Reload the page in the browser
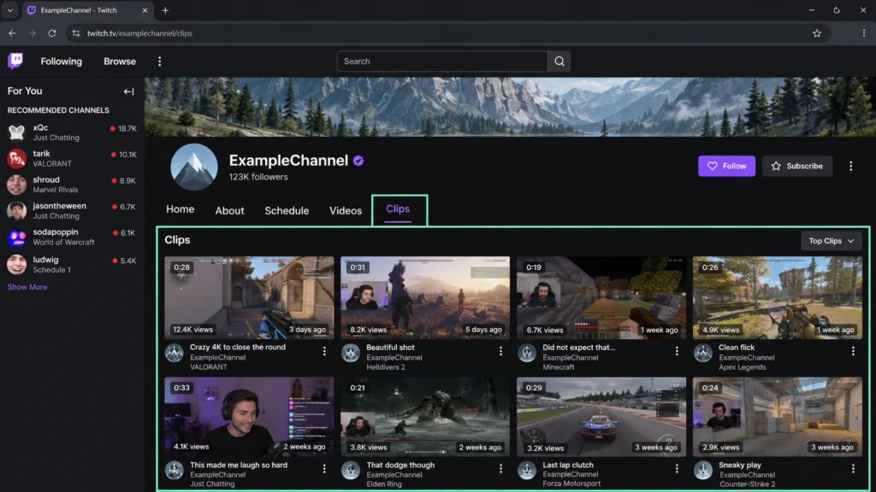 (x=52, y=33)
